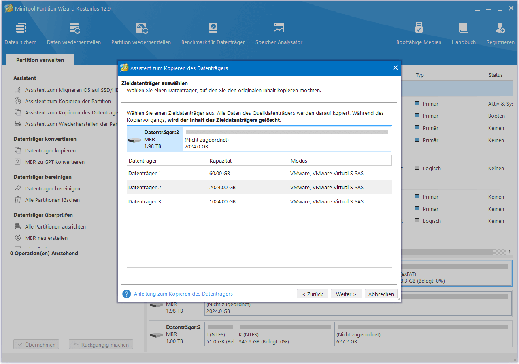Select Datenträger 1 row in target list
519x364 pixels.
(259, 173)
